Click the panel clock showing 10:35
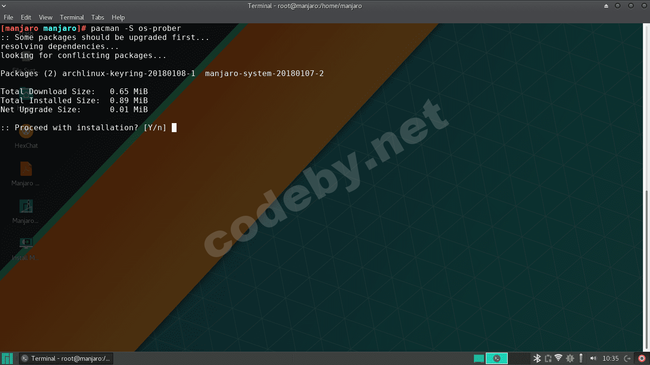 [611, 358]
